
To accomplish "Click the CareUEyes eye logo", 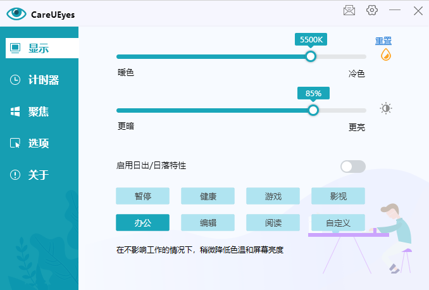I will click(x=16, y=14).
